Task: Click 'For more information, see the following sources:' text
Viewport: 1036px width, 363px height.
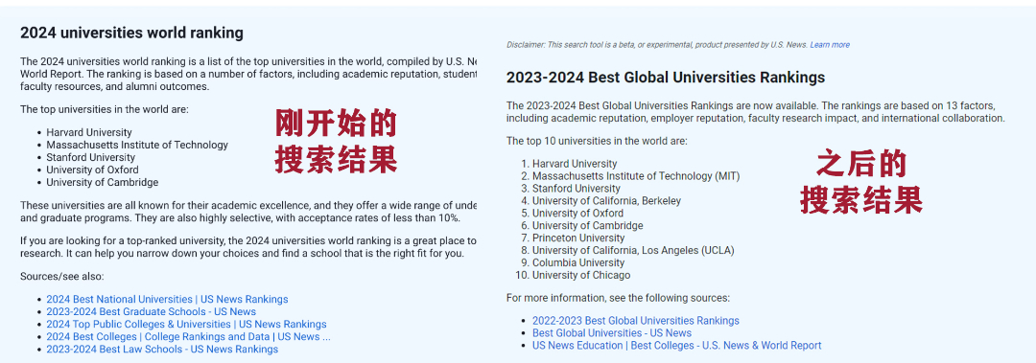Action: point(618,298)
